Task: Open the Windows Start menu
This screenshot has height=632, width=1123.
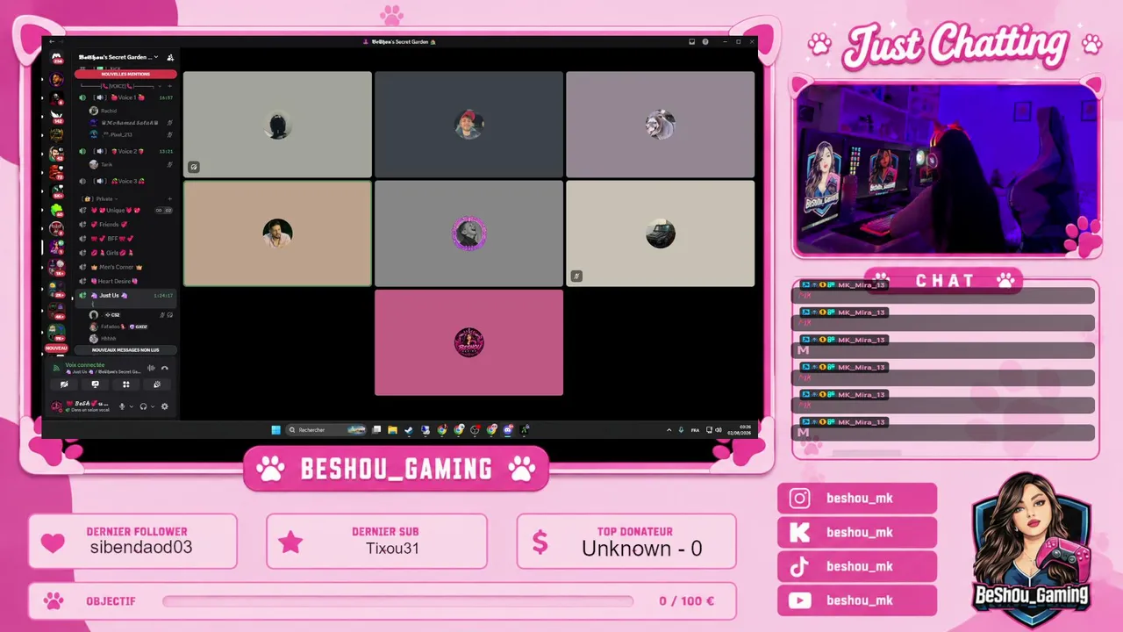Action: click(276, 430)
